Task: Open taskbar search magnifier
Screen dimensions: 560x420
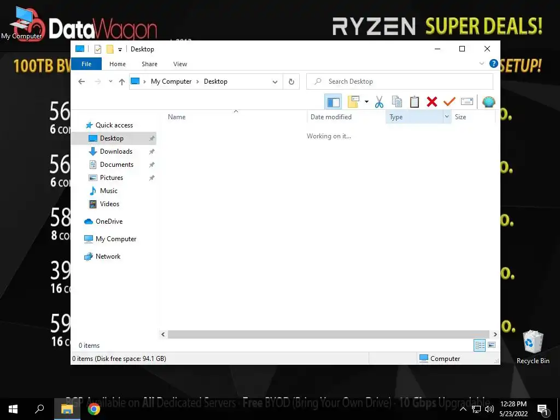Action: (39, 409)
